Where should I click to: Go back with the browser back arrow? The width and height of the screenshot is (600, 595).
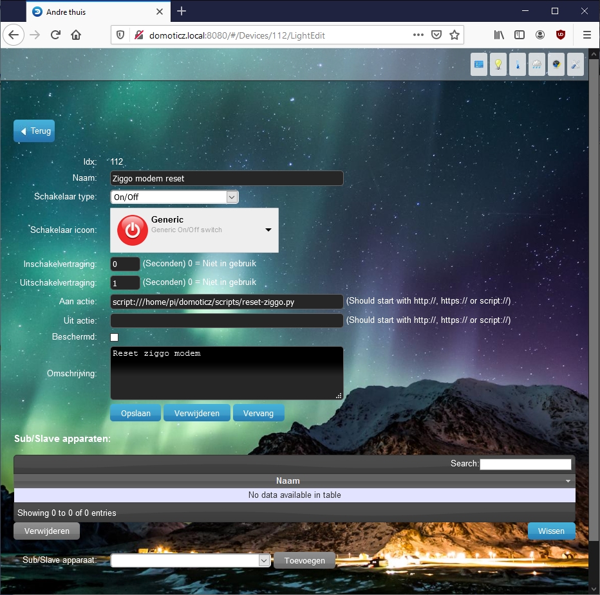(x=14, y=35)
